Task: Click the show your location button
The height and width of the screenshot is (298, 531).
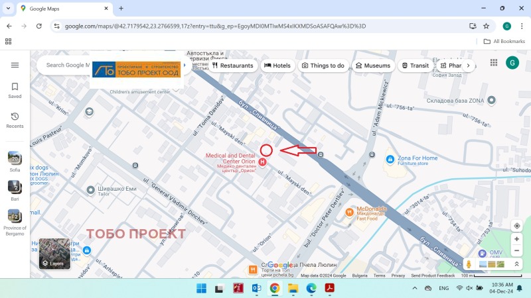Action: pyautogui.click(x=517, y=226)
